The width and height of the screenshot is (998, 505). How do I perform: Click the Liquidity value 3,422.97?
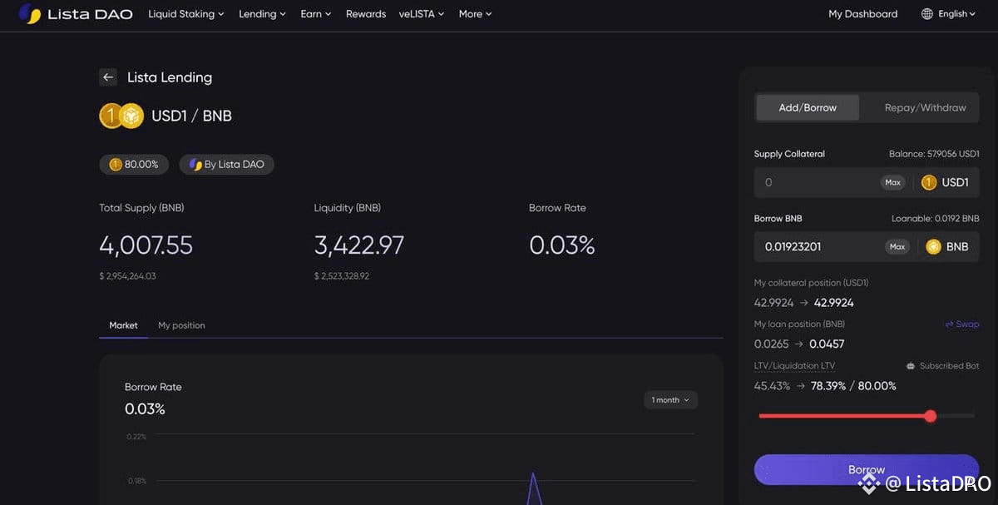(359, 245)
